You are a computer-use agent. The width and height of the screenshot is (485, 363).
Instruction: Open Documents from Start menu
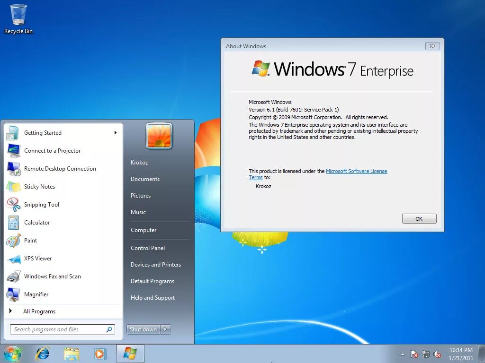[145, 179]
